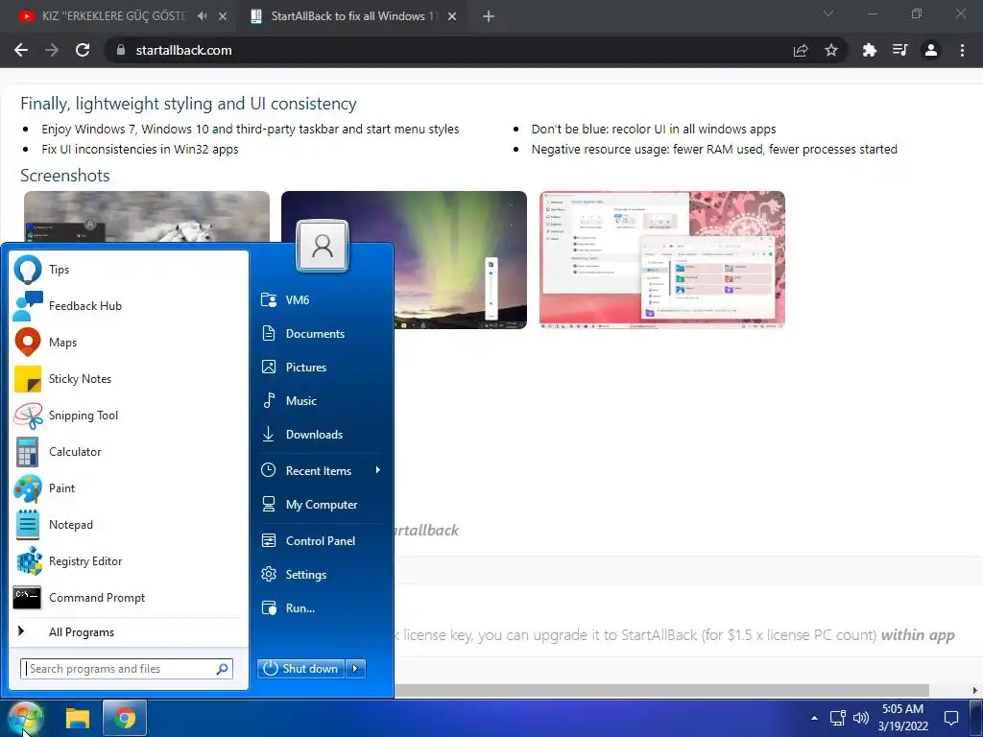This screenshot has height=737, width=983.
Task: Click the Screenshots heading
Action: pyautogui.click(x=65, y=176)
